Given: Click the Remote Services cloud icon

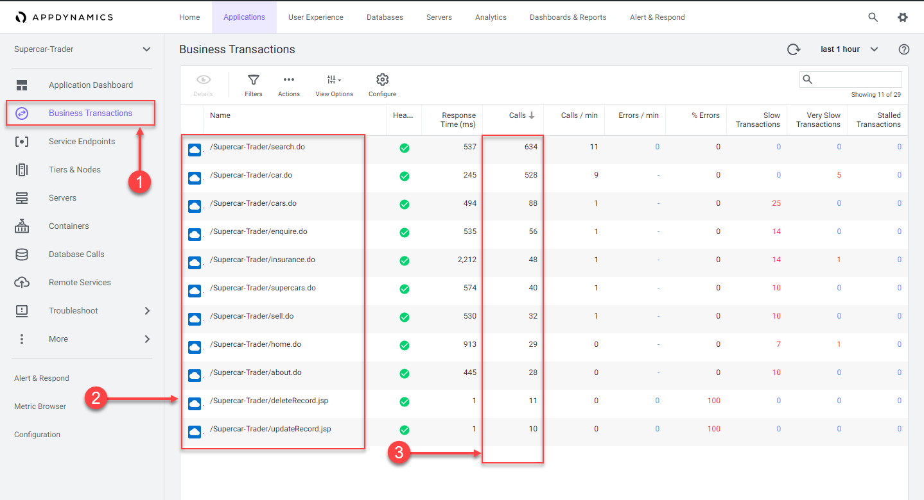Looking at the screenshot, I should [x=22, y=283].
